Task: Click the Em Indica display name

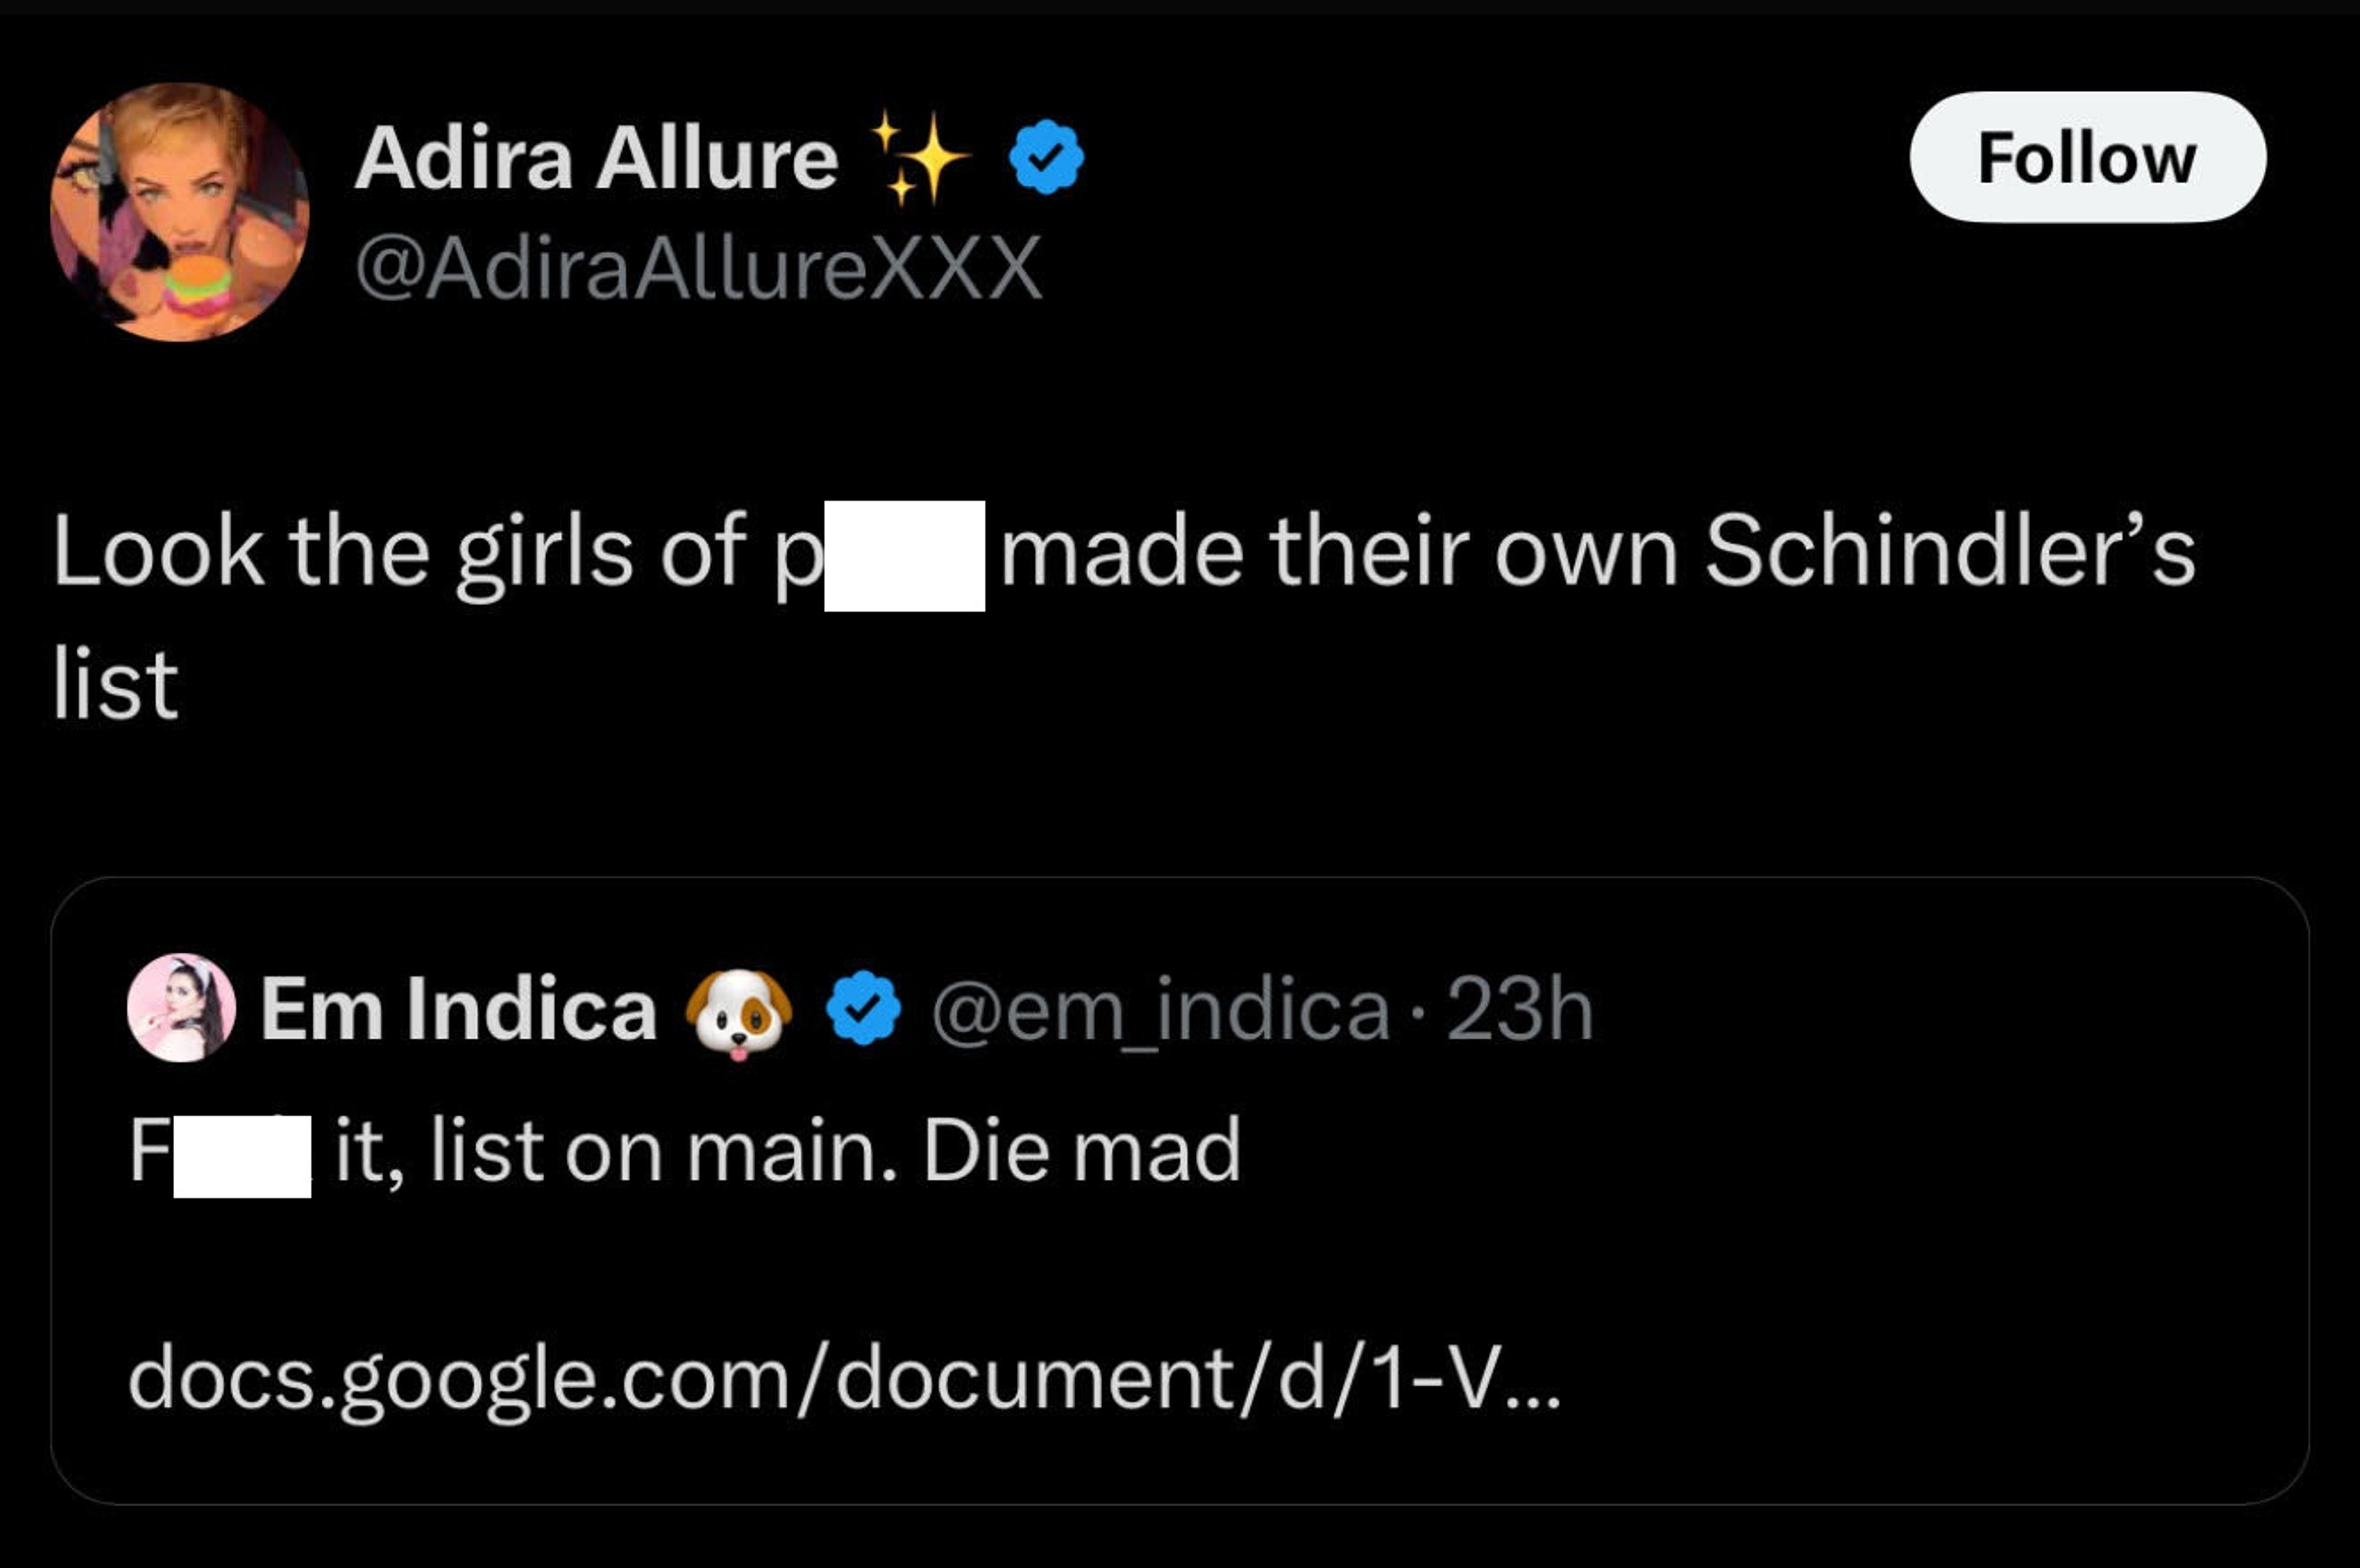Action: [458, 1009]
